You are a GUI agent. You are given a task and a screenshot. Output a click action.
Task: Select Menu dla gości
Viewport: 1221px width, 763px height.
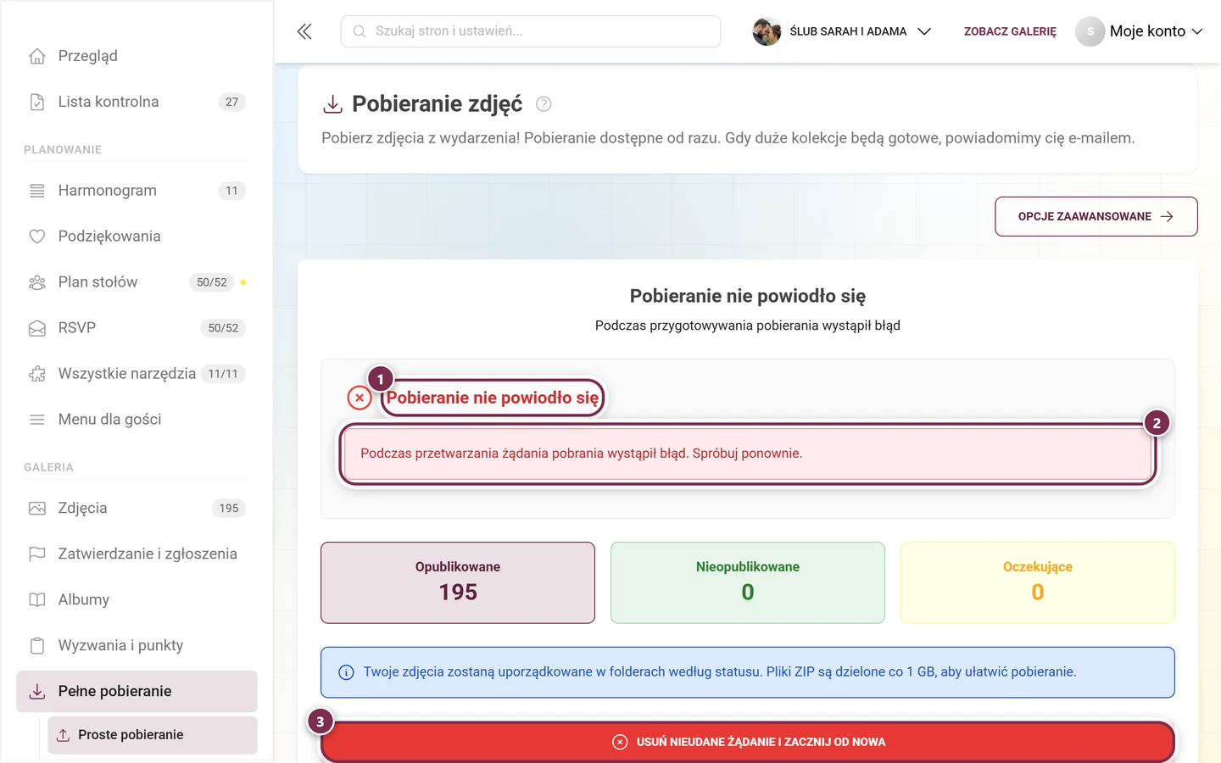point(137,420)
